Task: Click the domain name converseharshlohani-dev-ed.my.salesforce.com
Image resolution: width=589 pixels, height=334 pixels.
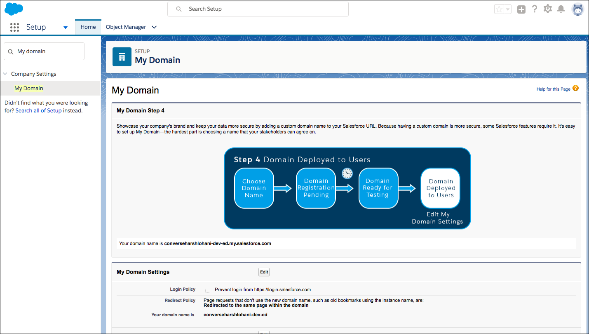Action: tap(218, 243)
